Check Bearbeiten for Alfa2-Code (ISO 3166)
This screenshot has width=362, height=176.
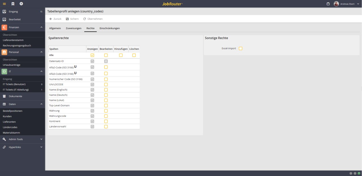pos(106,67)
